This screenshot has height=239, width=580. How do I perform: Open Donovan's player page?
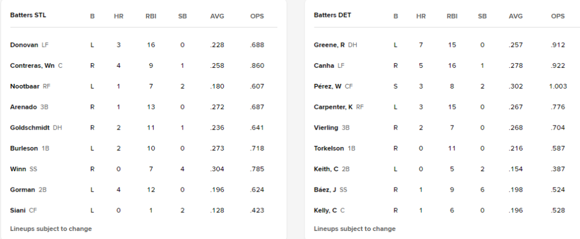[x=24, y=45]
